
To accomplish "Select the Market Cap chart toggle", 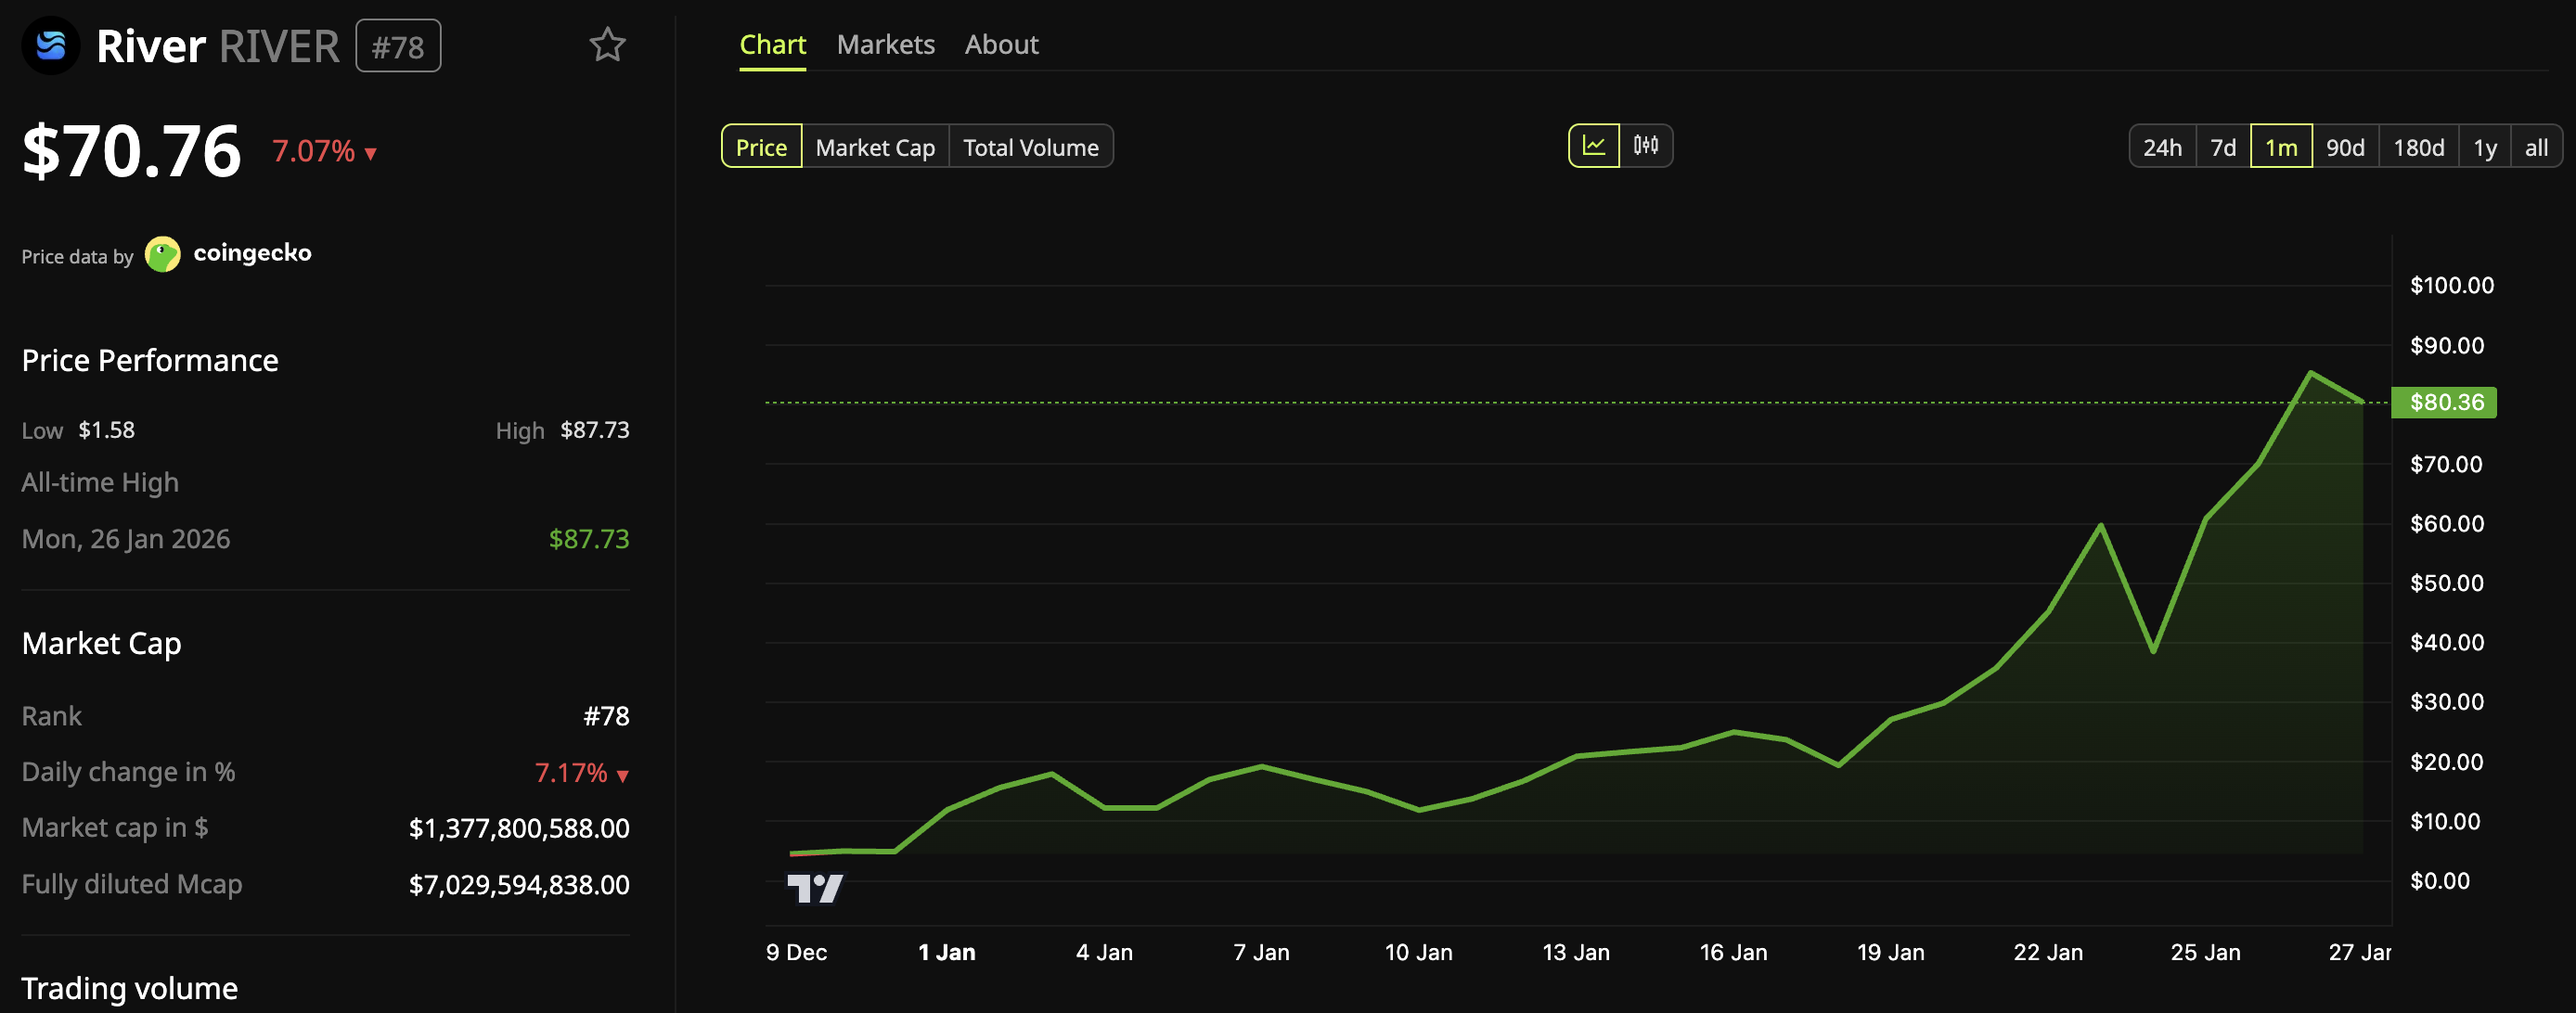I will [875, 147].
